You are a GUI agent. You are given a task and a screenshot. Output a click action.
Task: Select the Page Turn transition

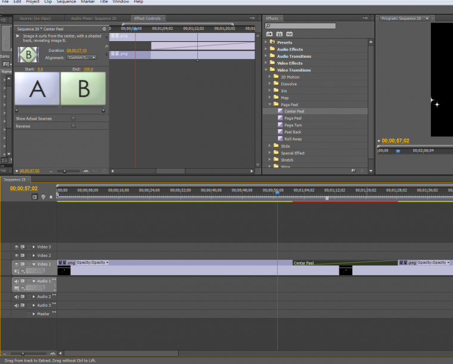[x=293, y=125]
